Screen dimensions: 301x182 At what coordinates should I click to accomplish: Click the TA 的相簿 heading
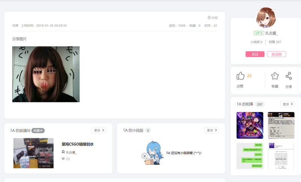click(x=245, y=104)
